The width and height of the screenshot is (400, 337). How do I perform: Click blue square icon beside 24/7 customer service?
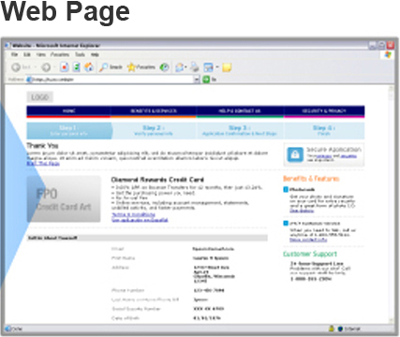[x=286, y=223]
